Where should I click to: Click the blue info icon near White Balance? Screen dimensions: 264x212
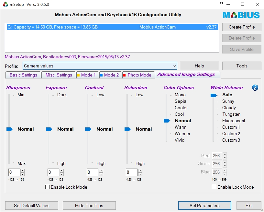point(255,88)
